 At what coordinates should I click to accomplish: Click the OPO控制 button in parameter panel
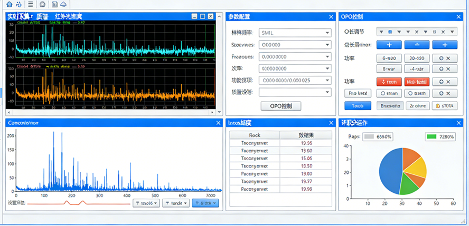click(x=281, y=106)
